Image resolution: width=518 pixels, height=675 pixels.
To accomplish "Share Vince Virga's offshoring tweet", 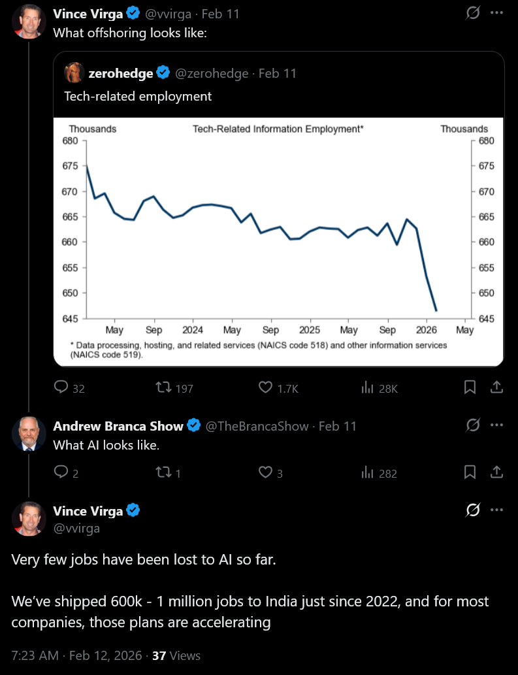I will coord(496,387).
